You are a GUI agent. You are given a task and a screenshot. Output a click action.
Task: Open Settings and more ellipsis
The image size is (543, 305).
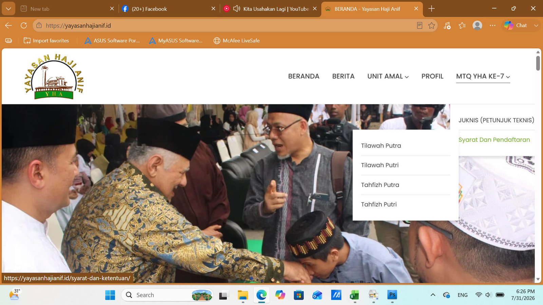point(492,25)
